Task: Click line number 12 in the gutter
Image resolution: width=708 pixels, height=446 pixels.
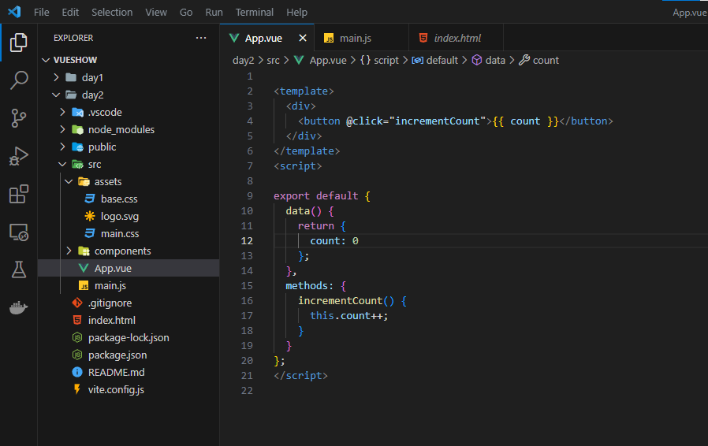Action: point(247,240)
